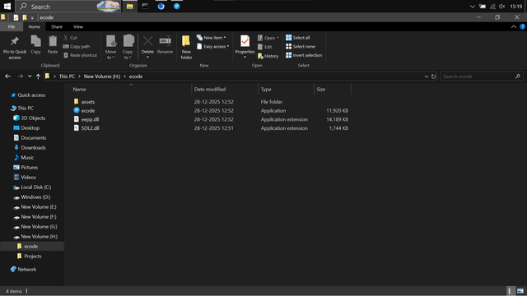Screen dimensions: 527x296
Task: Open Network in the sidebar
Action: pyautogui.click(x=27, y=269)
